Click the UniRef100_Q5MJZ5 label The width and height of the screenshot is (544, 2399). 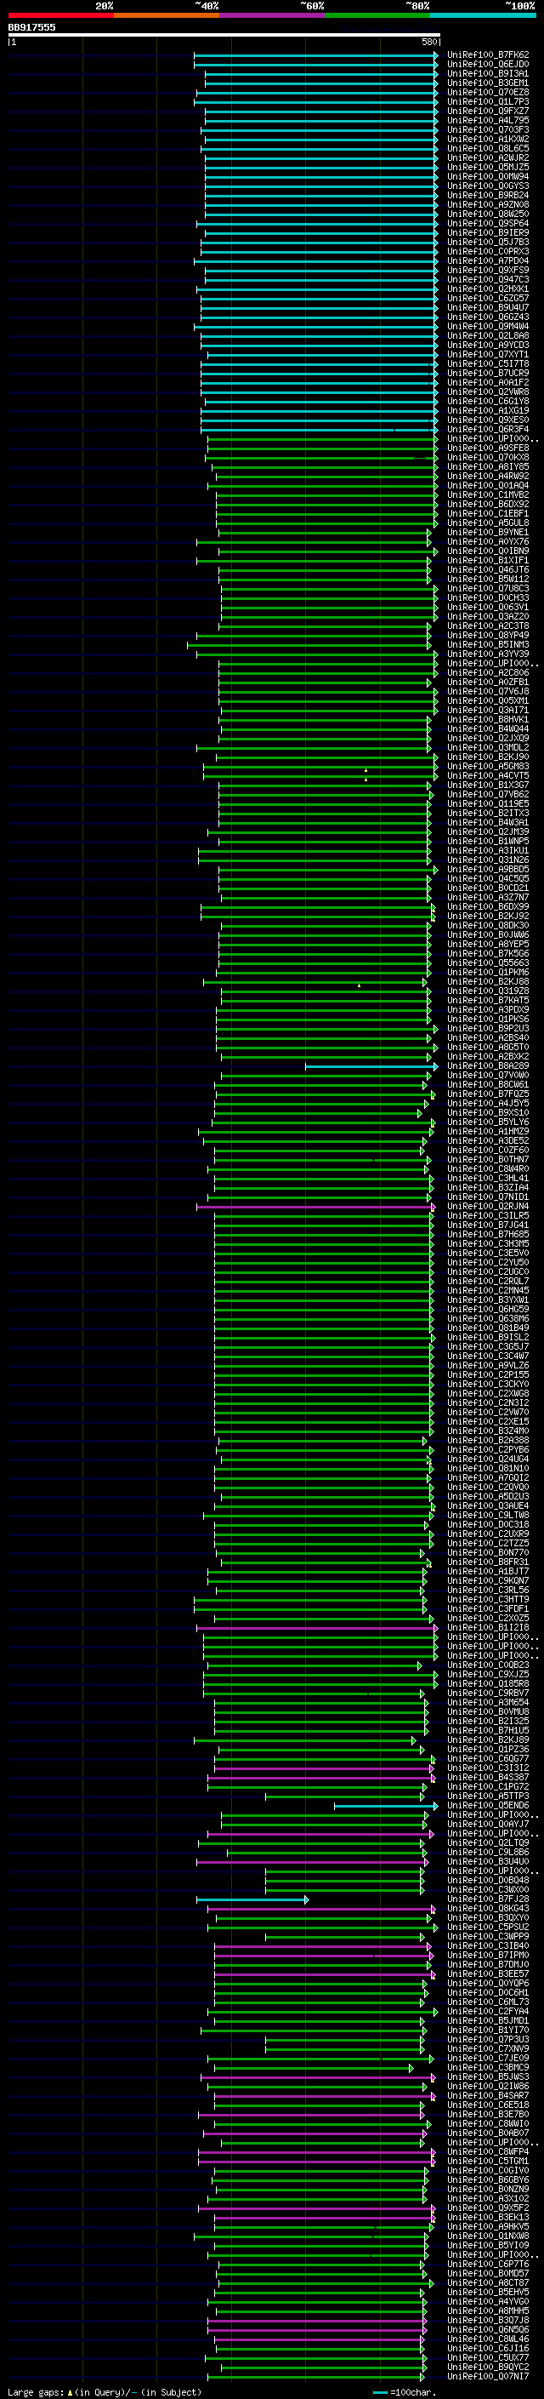(x=488, y=168)
